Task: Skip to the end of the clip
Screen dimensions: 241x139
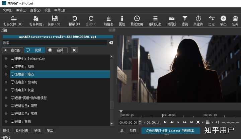Action: click(191, 122)
